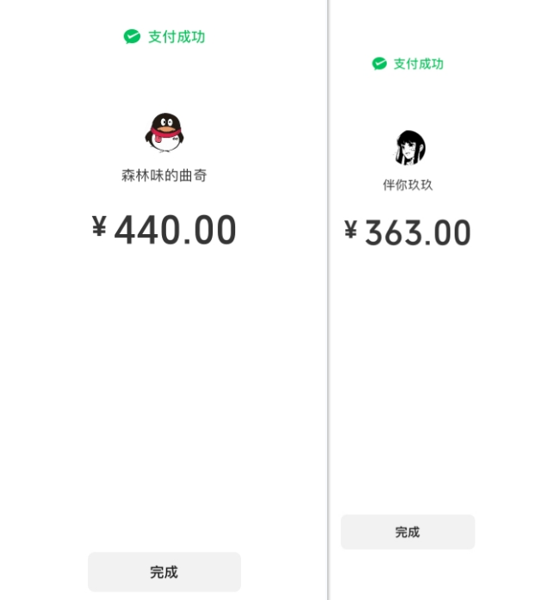Click the vertical divider between the two screens
This screenshot has width=552, height=600.
(x=328, y=300)
